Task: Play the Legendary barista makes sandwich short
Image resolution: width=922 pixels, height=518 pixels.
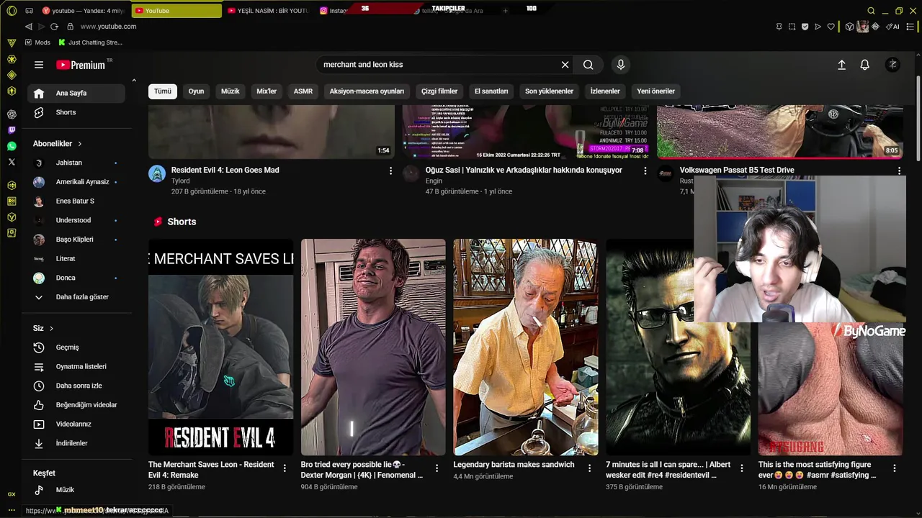Action: click(525, 347)
